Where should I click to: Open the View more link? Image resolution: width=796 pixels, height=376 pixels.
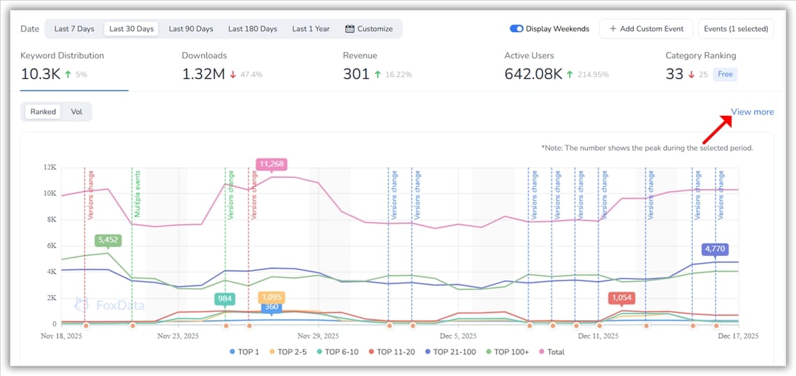pos(752,112)
